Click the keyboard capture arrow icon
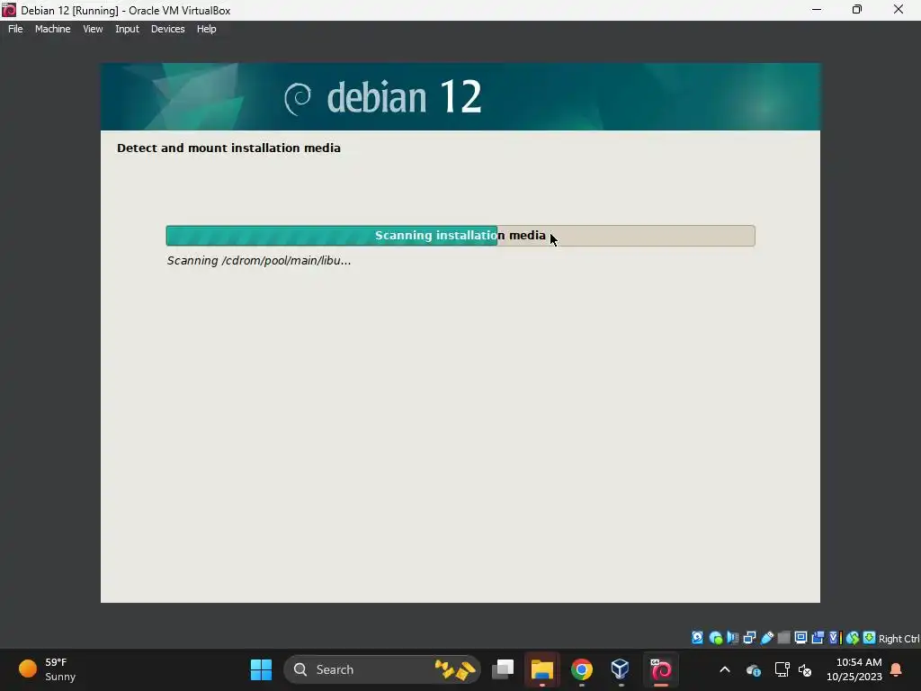 [x=870, y=638]
